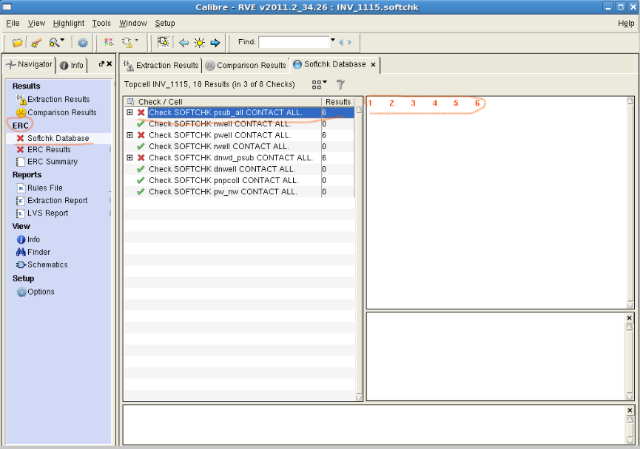The image size is (640, 449).
Task: Switch to the Comparison Results tab
Action: [x=246, y=65]
